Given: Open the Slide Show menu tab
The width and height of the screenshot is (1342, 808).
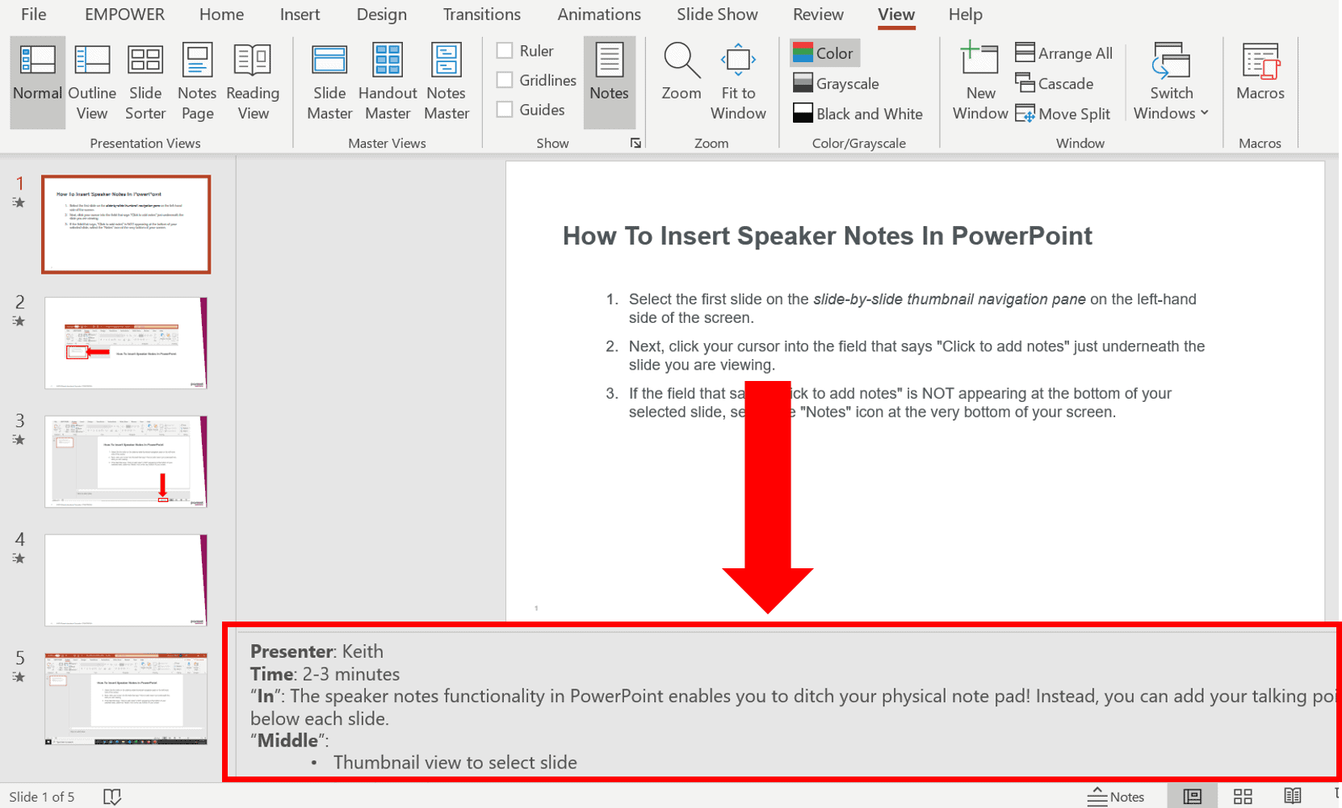Looking at the screenshot, I should pos(716,14).
